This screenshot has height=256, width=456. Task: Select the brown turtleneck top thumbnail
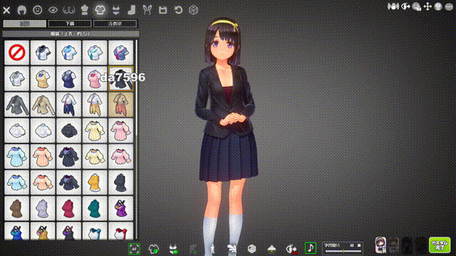coord(17,208)
